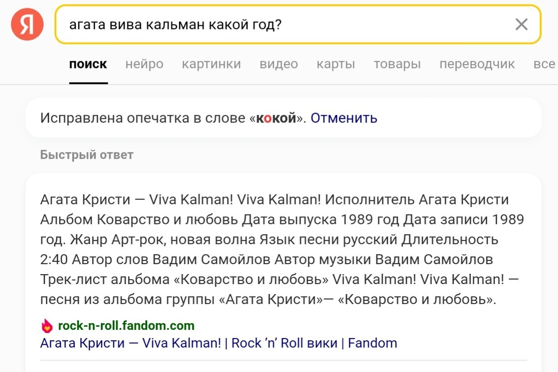Select the карты tab

(x=336, y=64)
